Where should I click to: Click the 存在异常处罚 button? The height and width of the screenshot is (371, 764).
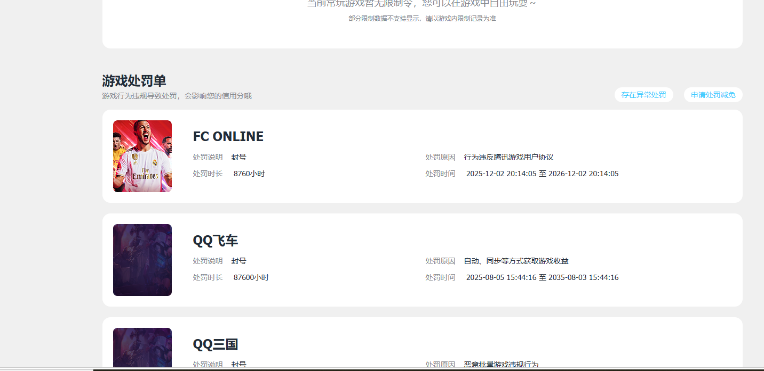pyautogui.click(x=643, y=95)
